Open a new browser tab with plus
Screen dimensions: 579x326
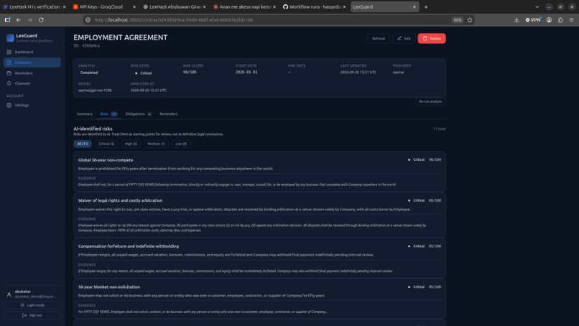coord(426,6)
